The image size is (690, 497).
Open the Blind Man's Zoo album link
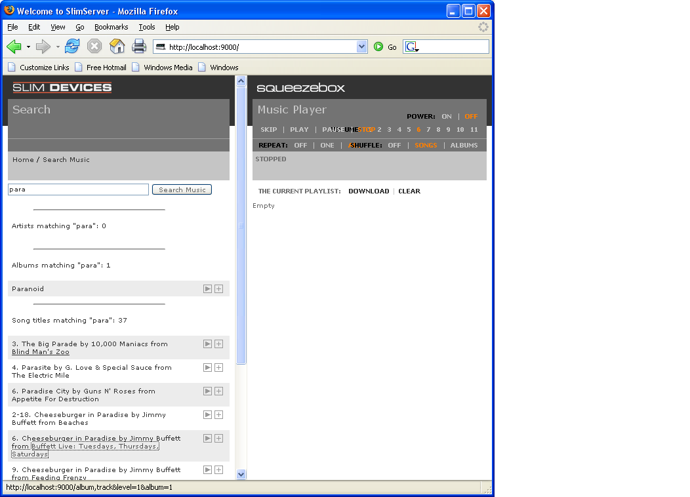pyautogui.click(x=41, y=352)
